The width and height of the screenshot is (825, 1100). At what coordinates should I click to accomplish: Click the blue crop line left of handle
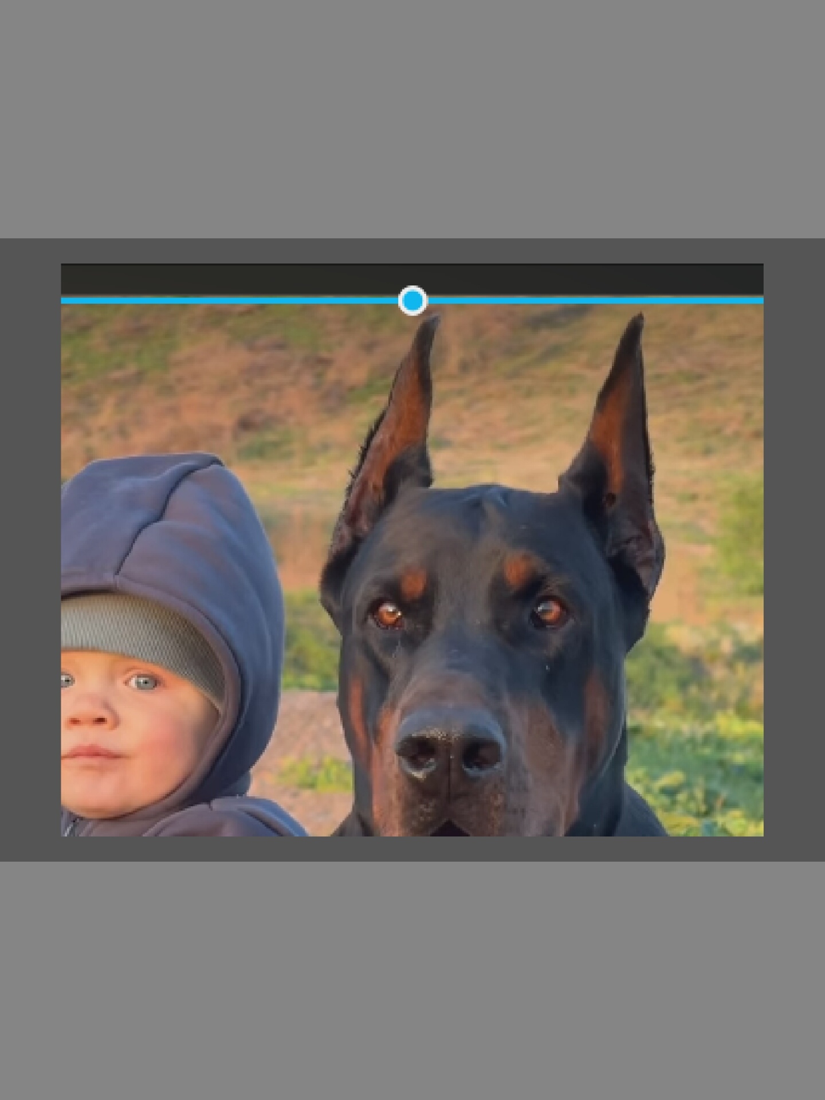tap(230, 300)
